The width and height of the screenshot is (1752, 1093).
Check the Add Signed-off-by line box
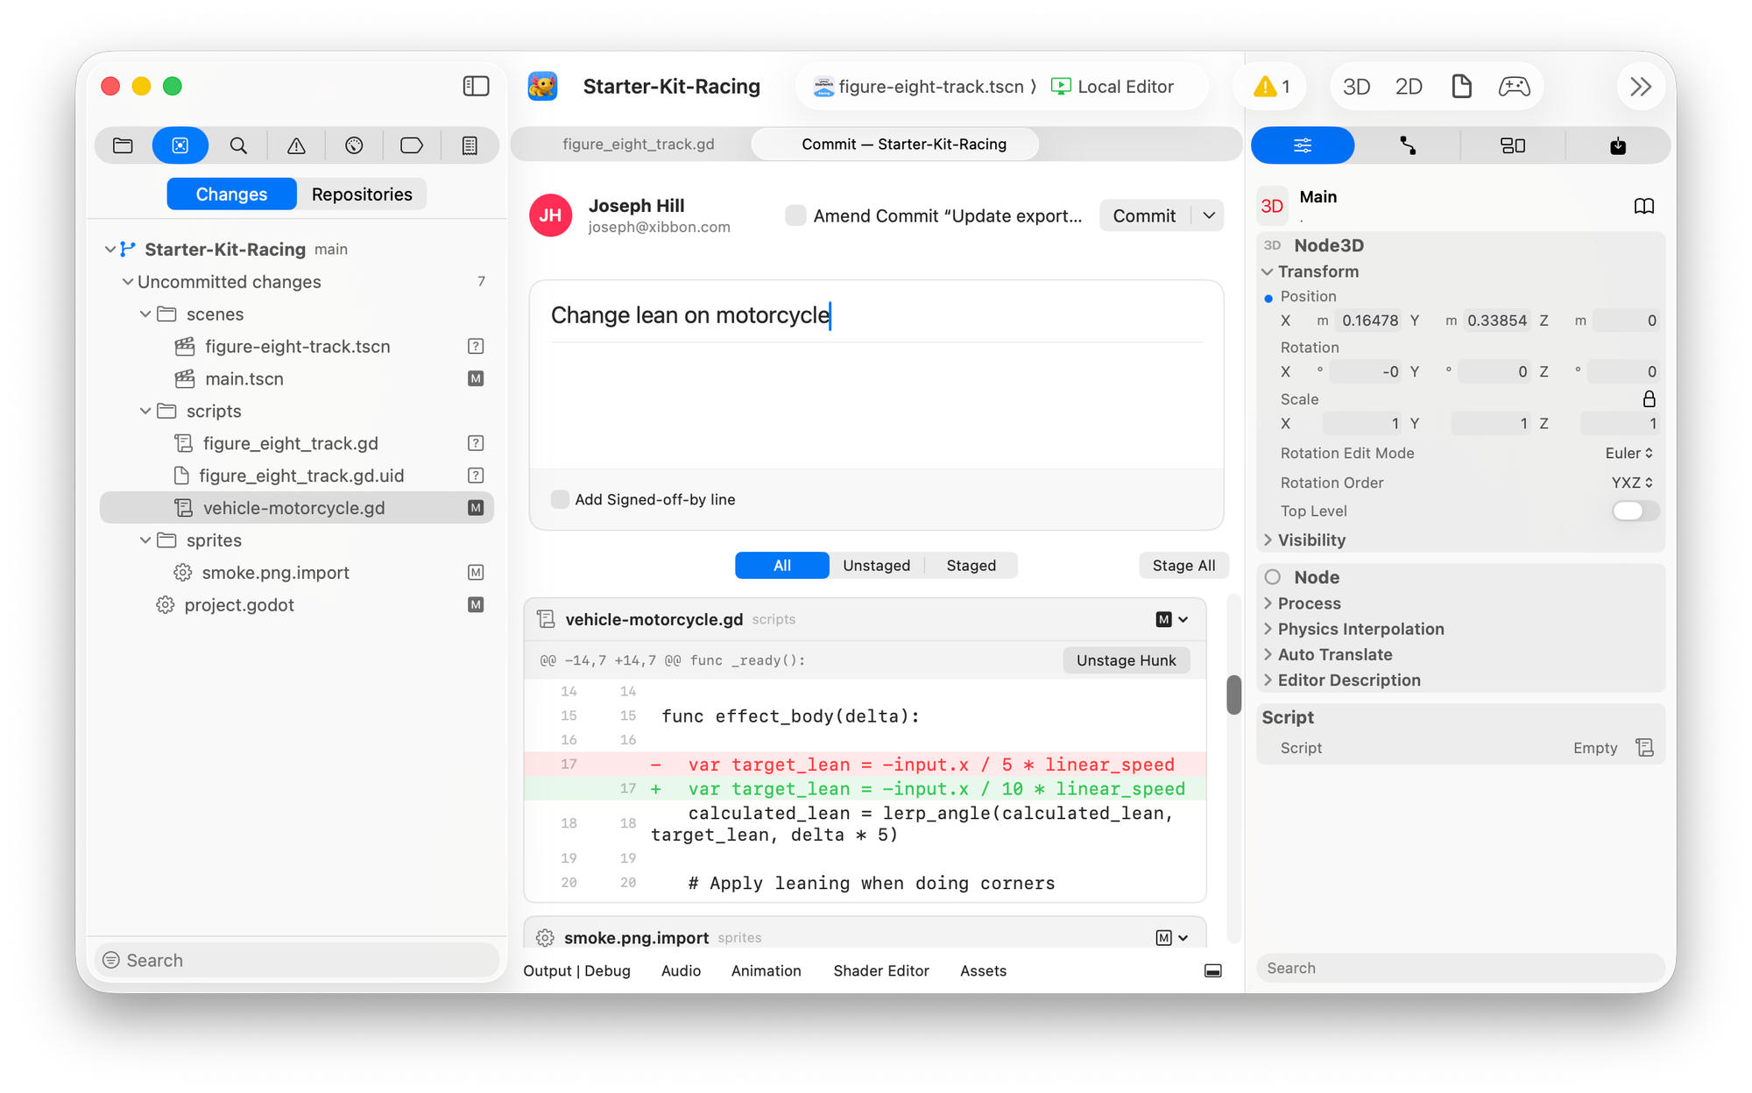560,499
